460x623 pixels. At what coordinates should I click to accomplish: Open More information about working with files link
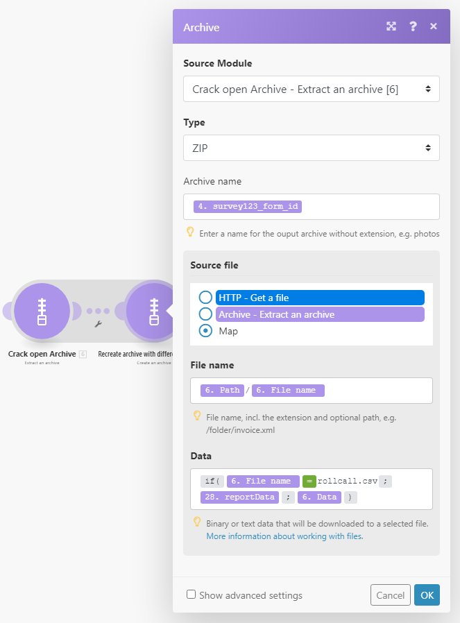(x=284, y=536)
